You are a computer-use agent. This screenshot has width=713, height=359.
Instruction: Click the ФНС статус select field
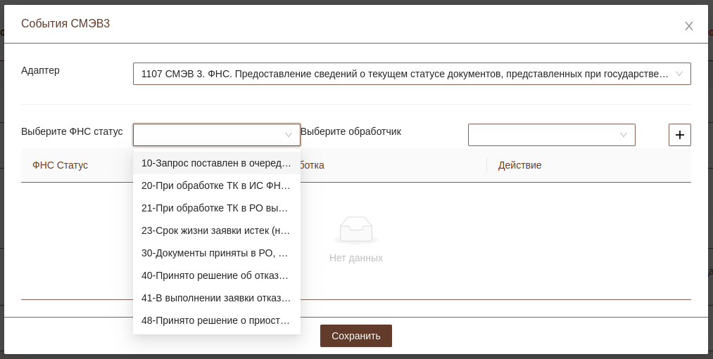coord(210,135)
